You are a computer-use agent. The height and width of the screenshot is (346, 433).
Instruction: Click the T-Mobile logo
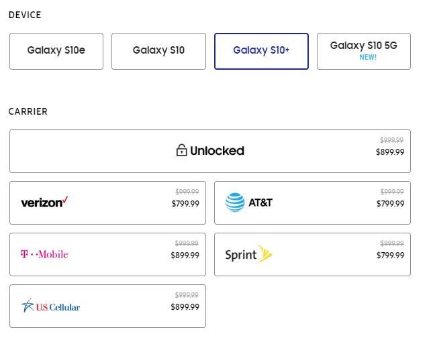(44, 254)
